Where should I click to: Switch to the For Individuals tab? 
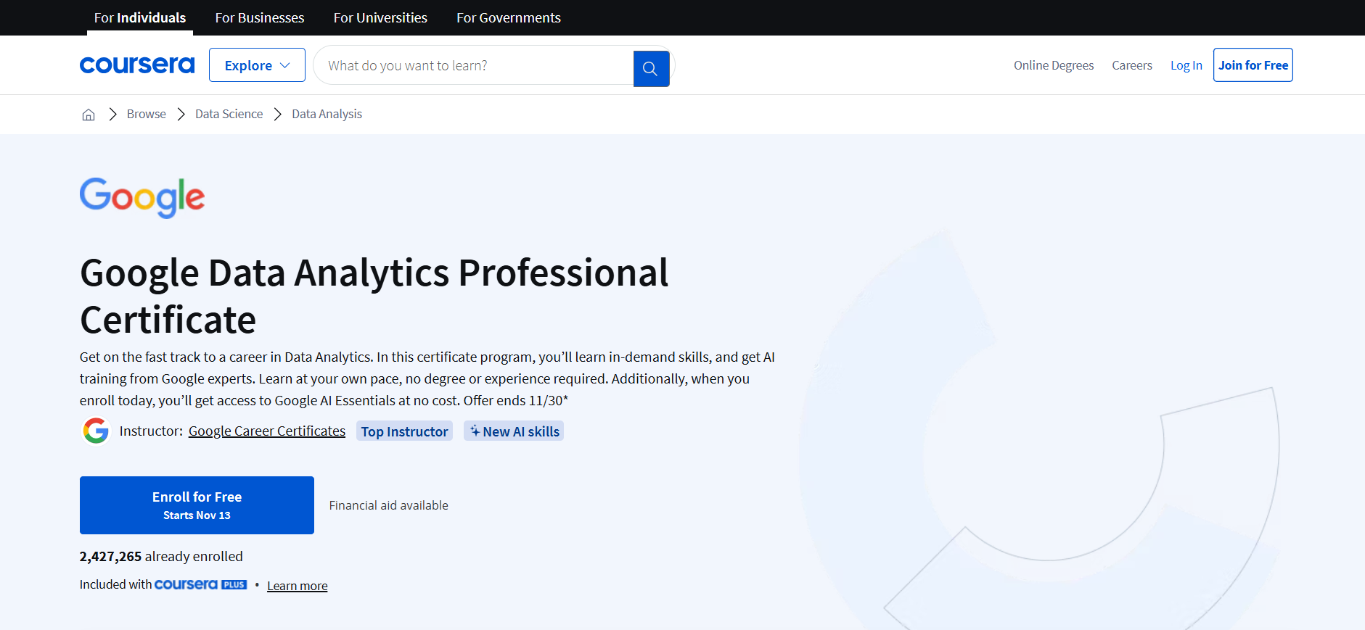click(x=140, y=17)
